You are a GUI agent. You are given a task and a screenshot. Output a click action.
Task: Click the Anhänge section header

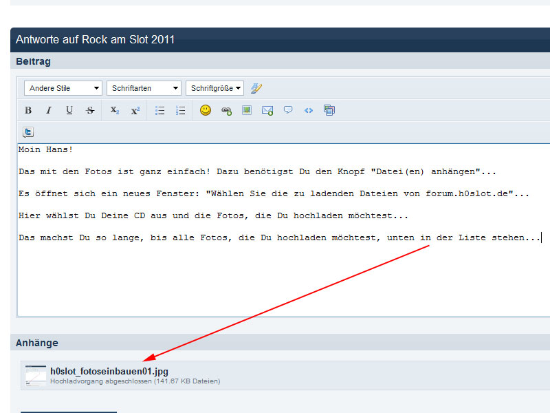click(37, 343)
